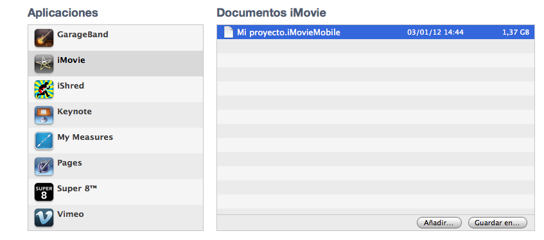
Task: Click the document icon of Mi proyecto
Action: (x=228, y=32)
